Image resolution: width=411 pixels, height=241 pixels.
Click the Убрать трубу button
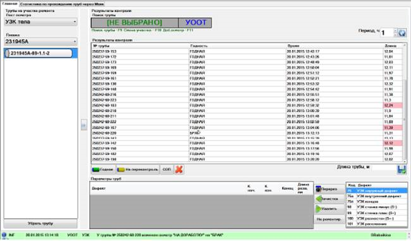point(40,224)
